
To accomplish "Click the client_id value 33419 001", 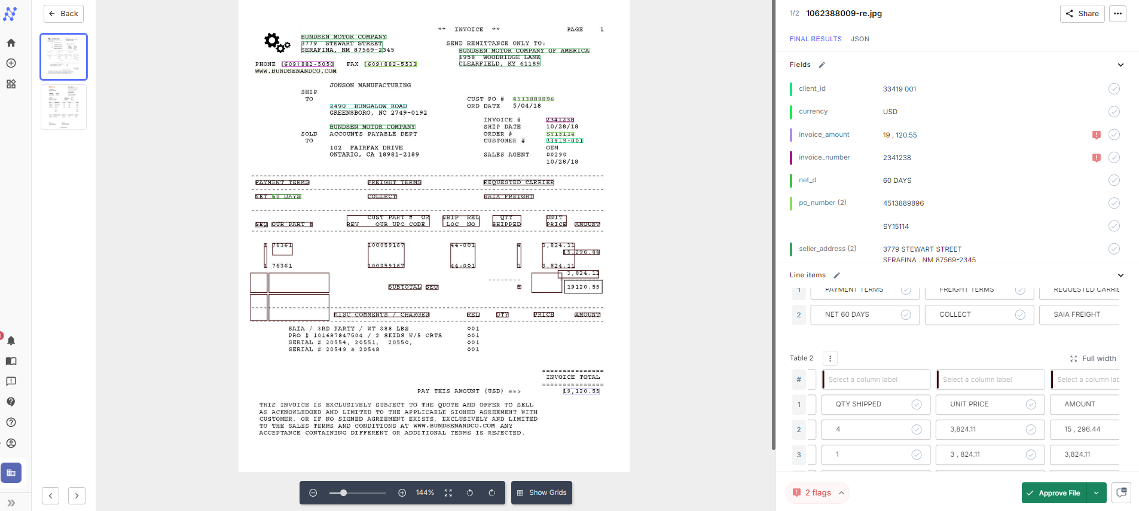I will coord(899,89).
